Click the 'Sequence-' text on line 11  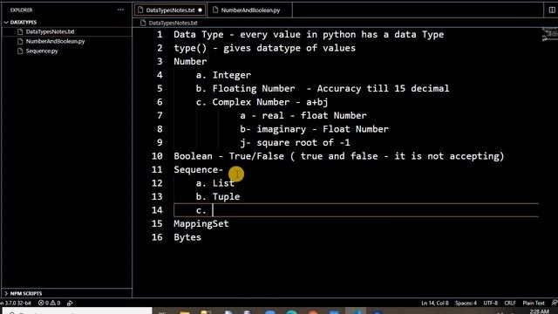(198, 170)
